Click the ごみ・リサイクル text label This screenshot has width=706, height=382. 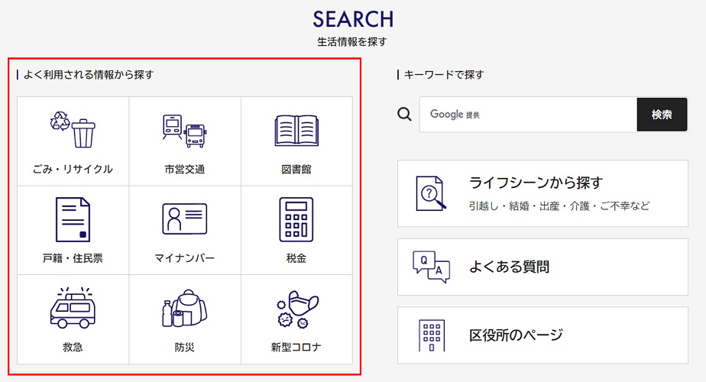coord(73,170)
